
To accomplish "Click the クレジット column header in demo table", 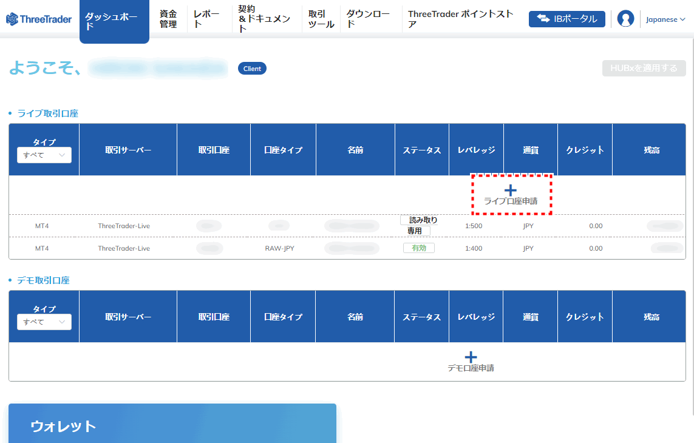I will coord(585,317).
